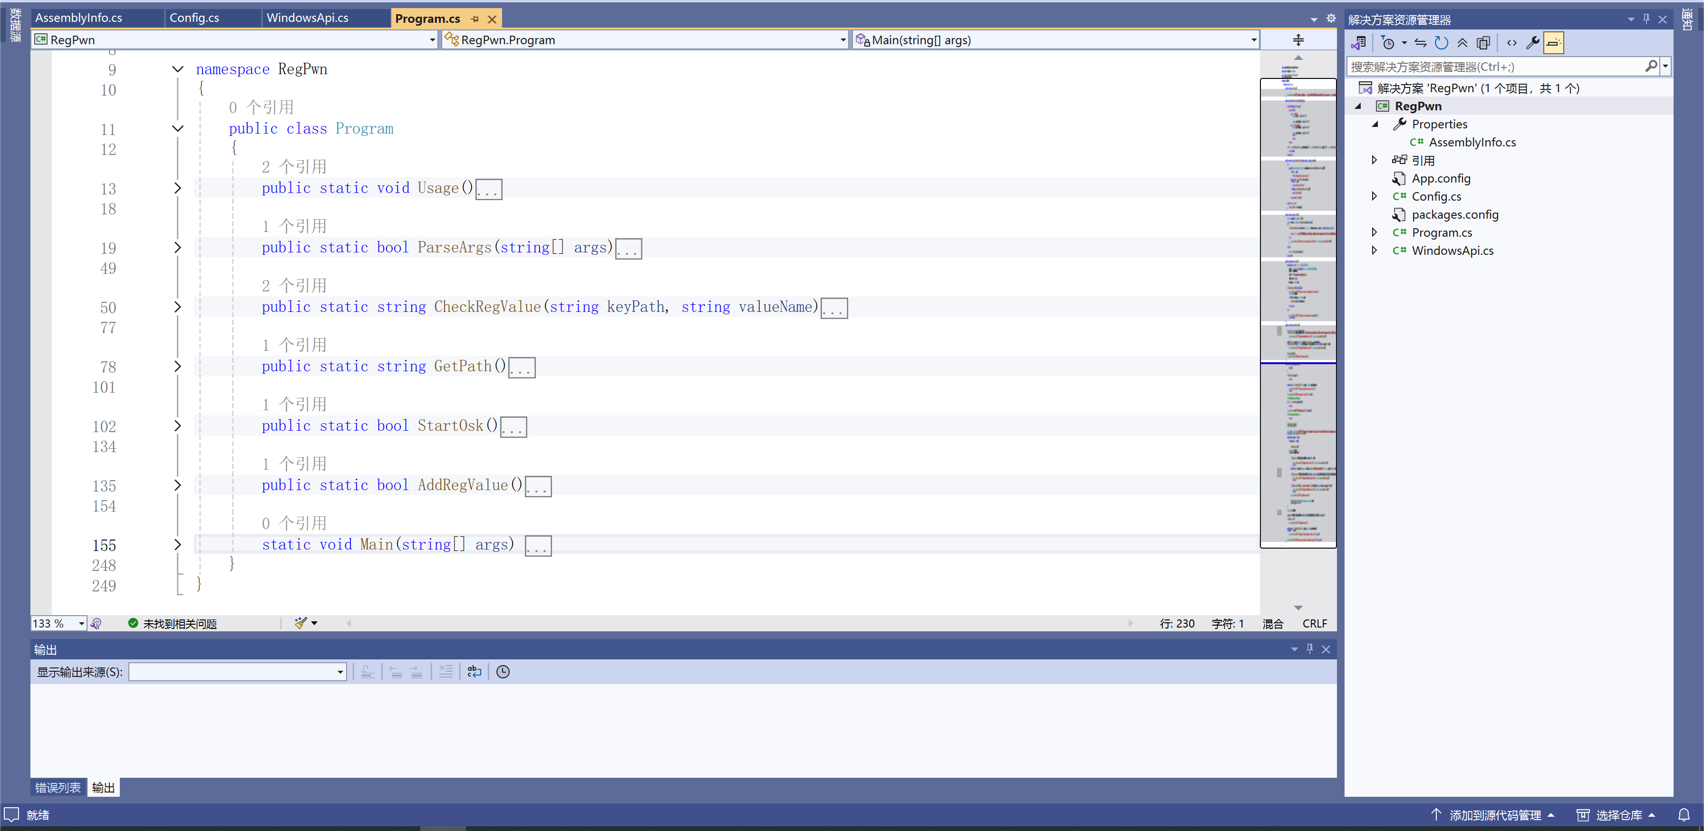Click the Solution Explorer search field
Screen dimensions: 1704x831
[x=1495, y=67]
